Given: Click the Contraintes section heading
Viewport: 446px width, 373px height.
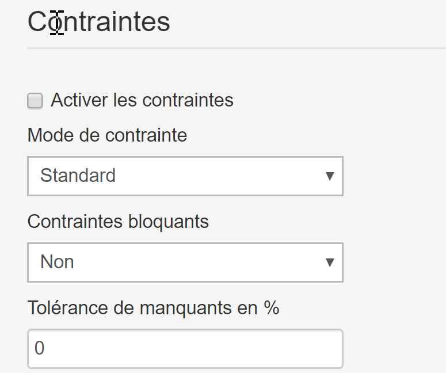Looking at the screenshot, I should click(99, 22).
